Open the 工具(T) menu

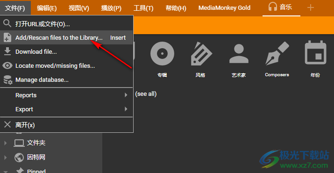click(143, 8)
